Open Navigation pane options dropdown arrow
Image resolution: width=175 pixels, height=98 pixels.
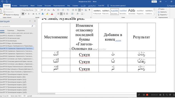click(30, 21)
